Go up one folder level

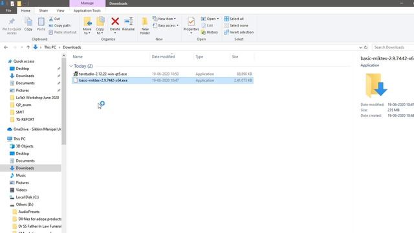coord(28,47)
